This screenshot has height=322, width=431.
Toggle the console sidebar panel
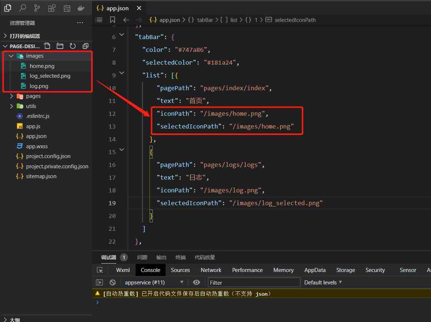pyautogui.click(x=99, y=282)
